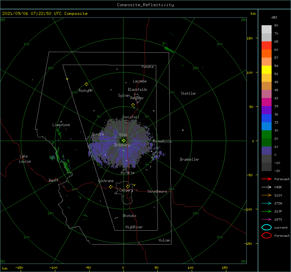Pick the green 20-30 dBZ swatch
This screenshot has width=291, height=272.
[266, 135]
